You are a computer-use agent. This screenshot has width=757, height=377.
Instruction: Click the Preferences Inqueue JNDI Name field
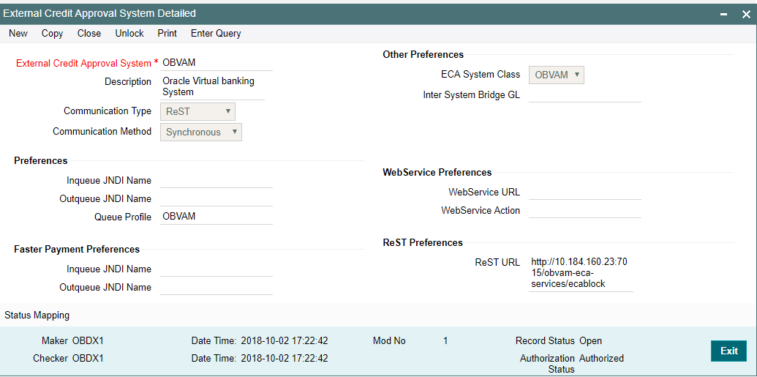216,181
